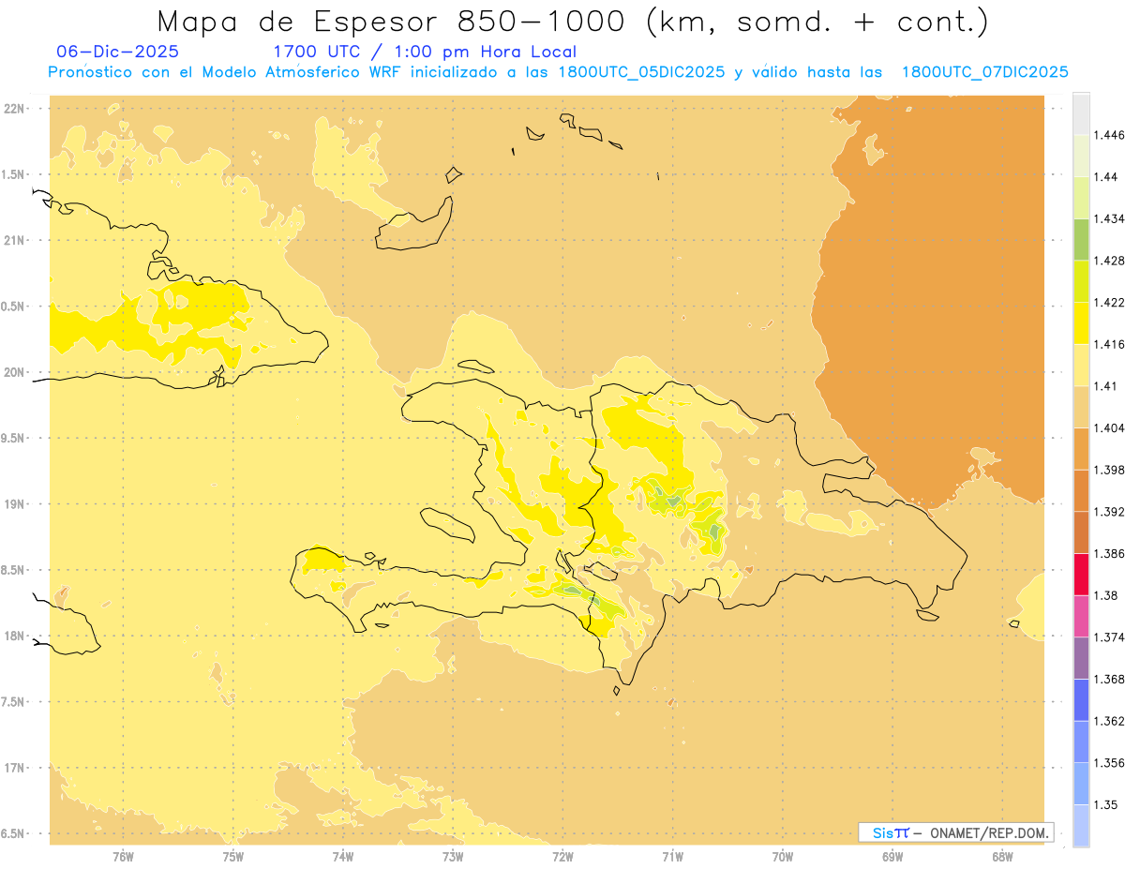The height and width of the screenshot is (869, 1125).
Task: Click the colorbar value '1.416'
Action: pyautogui.click(x=1111, y=344)
